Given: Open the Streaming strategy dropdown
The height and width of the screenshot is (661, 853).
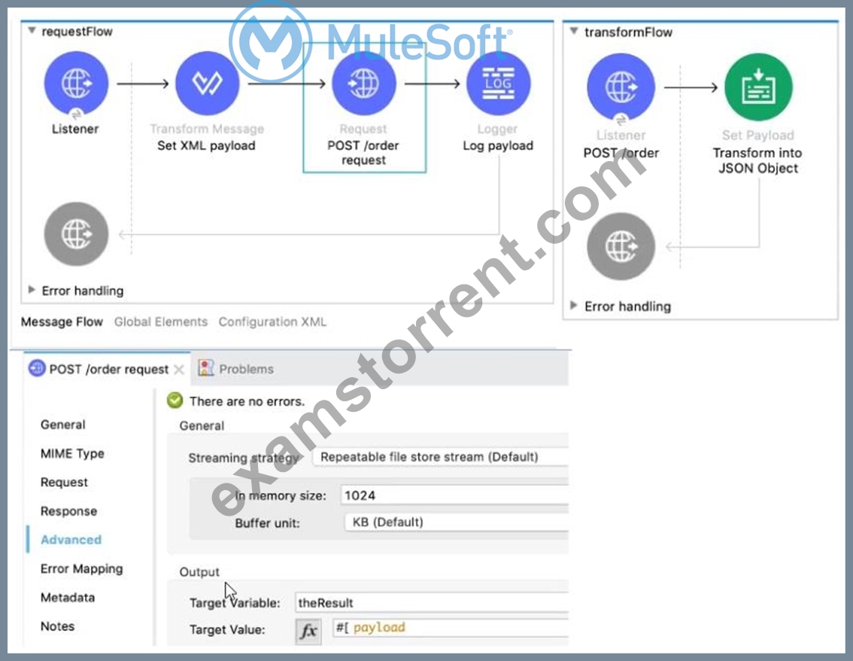Looking at the screenshot, I should tap(441, 457).
